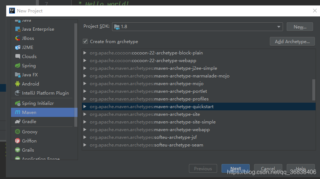This screenshot has width=320, height=179.
Task: Click the IntelliJ Platform Plugin icon
Action: point(18,93)
